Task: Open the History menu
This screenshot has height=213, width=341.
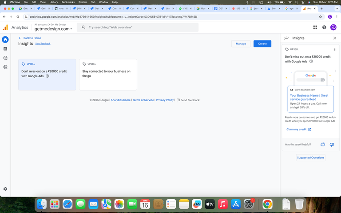Action: click(53, 2)
